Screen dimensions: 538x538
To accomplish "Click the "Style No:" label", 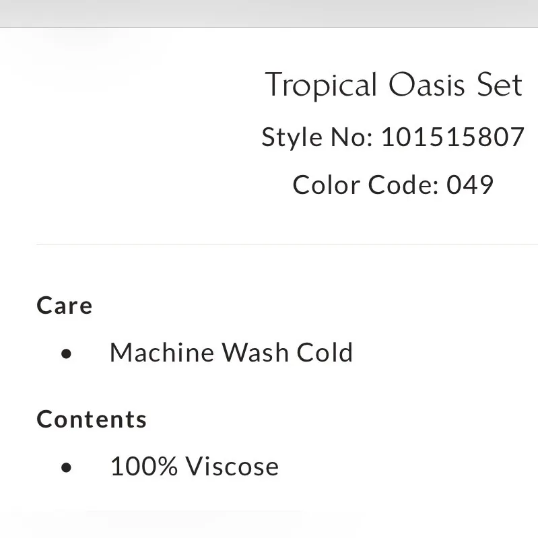I will coord(316,137).
